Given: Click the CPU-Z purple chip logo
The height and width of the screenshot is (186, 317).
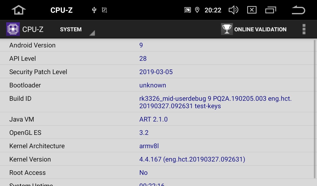Looking at the screenshot, I should click(x=13, y=29).
